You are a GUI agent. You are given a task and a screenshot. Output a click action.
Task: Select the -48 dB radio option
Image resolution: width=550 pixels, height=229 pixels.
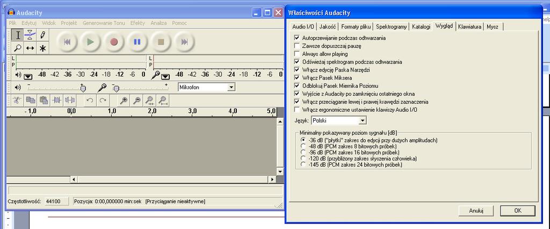click(303, 146)
